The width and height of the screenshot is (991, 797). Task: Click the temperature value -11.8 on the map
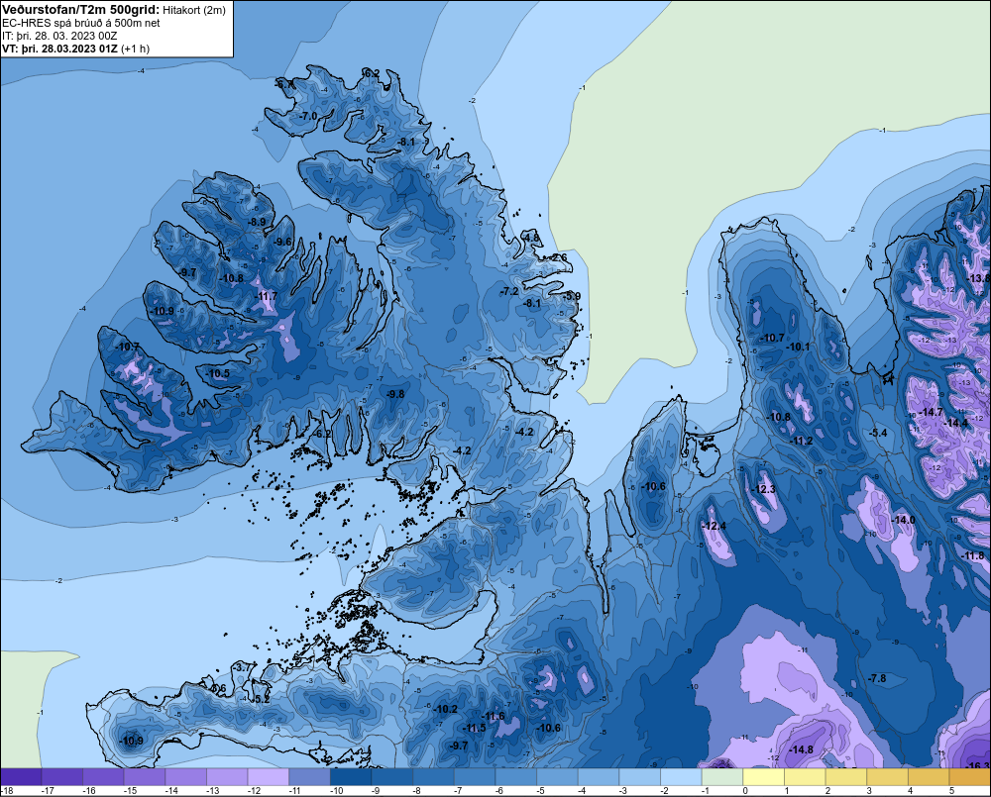[972, 556]
